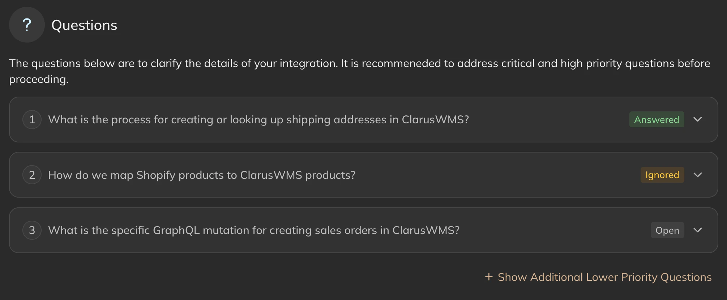Expand the GraphQL mutation question chevron

pos(698,230)
